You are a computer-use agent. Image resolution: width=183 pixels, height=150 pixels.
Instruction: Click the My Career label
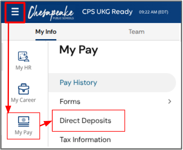[x=23, y=100]
